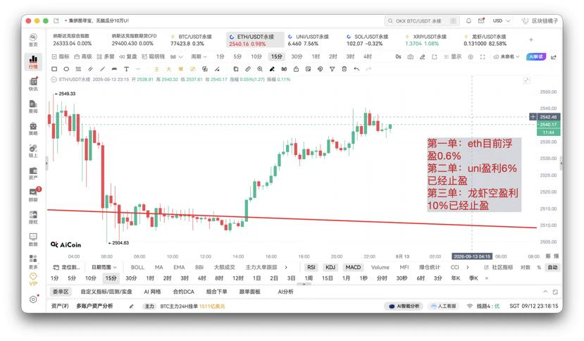Open the USD currency dropdown
Image resolution: width=584 pixels, height=341 pixels.
[502, 21]
